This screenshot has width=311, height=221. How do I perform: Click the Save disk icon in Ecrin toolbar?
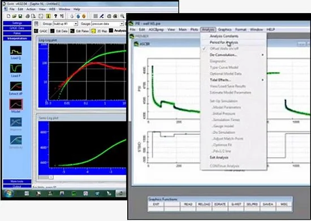pyautogui.click(x=20, y=16)
